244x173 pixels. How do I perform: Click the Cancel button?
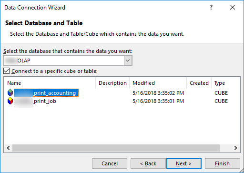click(x=110, y=163)
